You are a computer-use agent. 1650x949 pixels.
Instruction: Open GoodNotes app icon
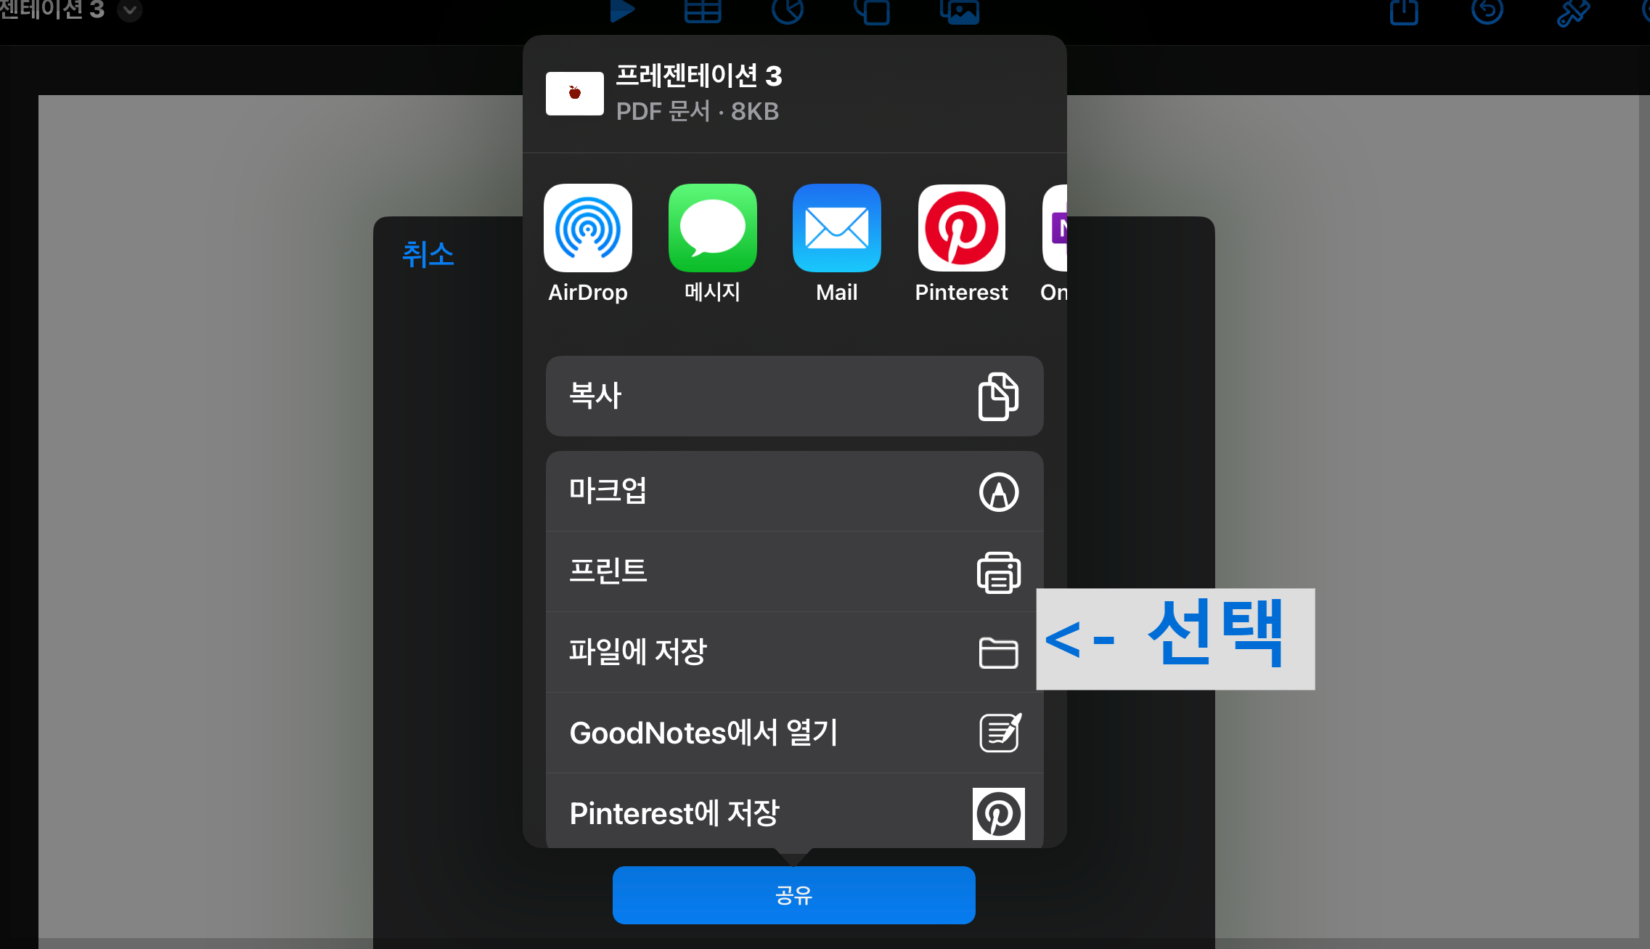996,731
